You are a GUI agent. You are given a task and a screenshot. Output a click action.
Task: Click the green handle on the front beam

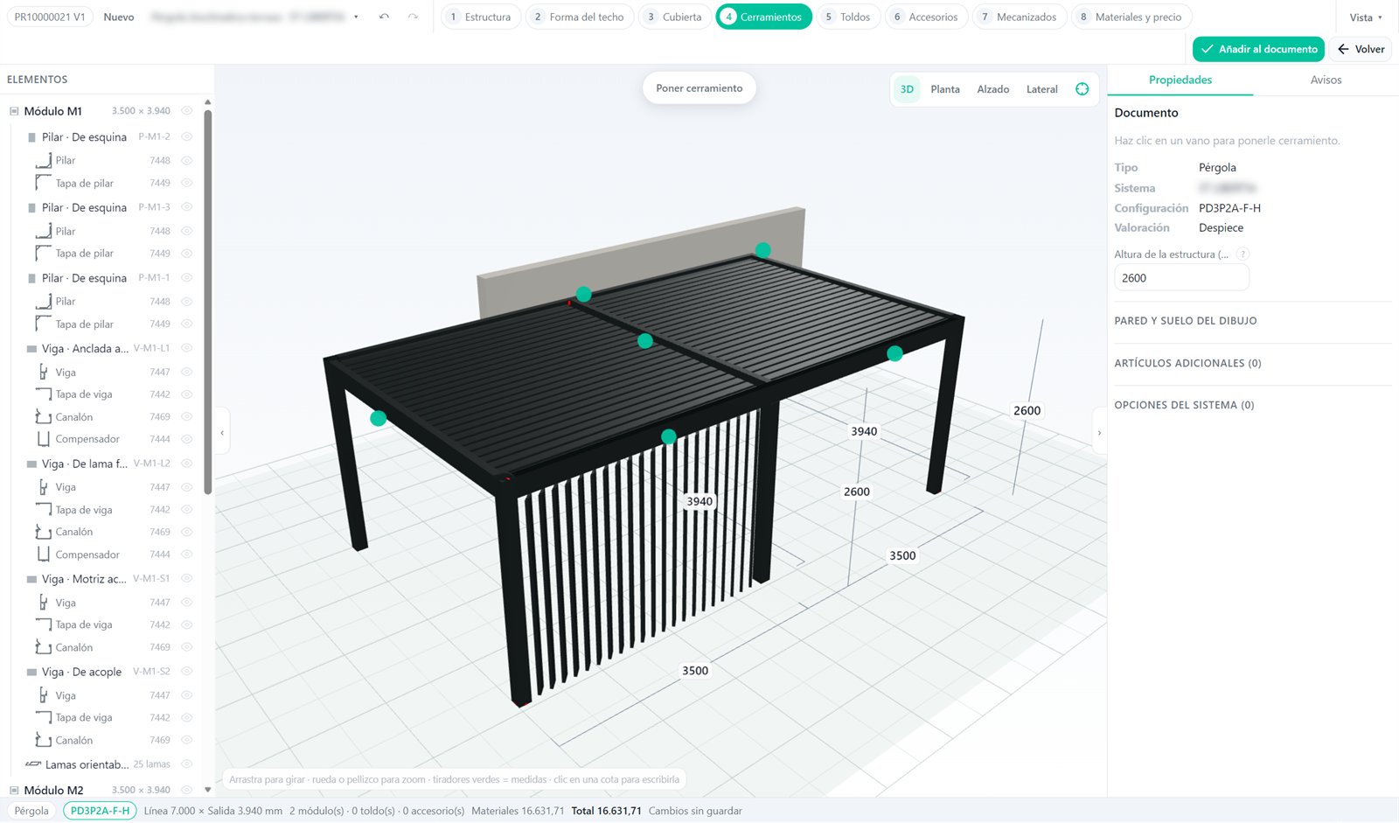[669, 436]
